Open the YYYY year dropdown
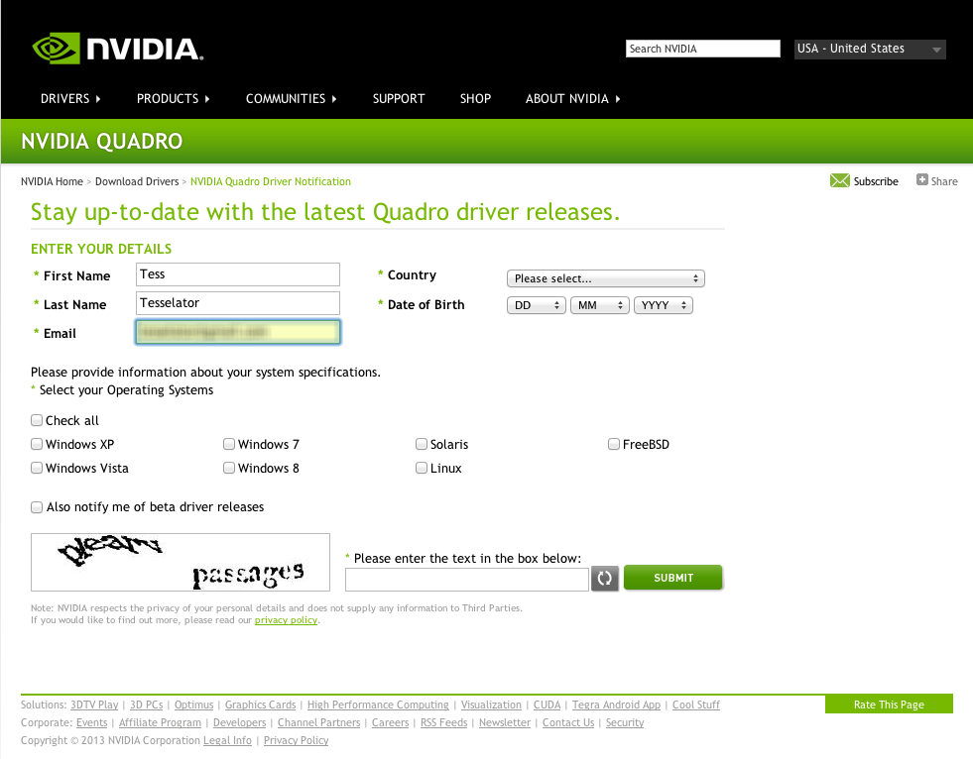The image size is (973, 759). (663, 305)
